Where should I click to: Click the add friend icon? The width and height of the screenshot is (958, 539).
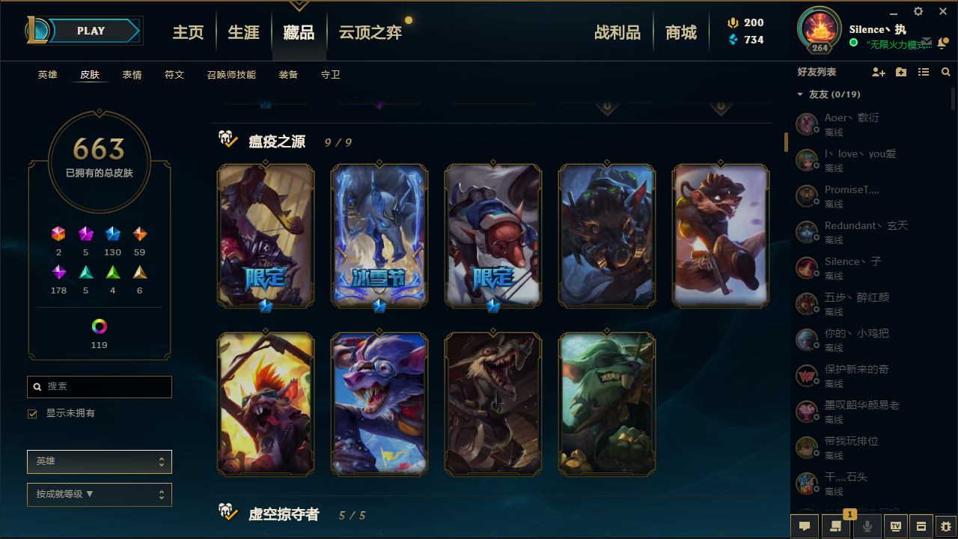[879, 72]
